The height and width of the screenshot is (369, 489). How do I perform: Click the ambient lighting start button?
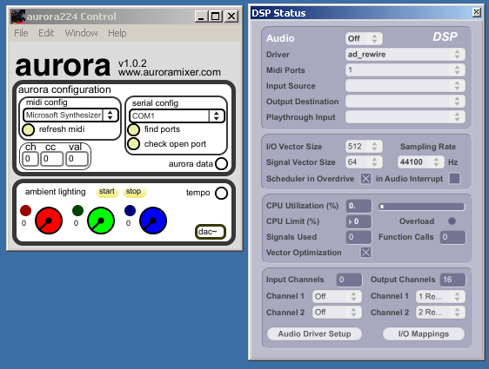coord(107,192)
